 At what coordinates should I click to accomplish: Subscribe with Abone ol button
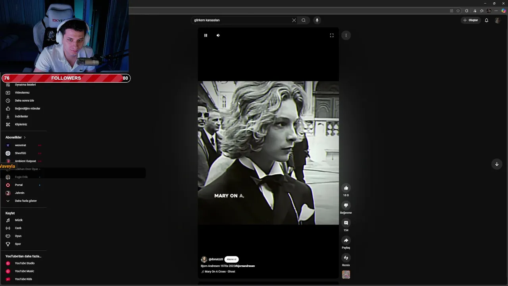[x=231, y=259]
